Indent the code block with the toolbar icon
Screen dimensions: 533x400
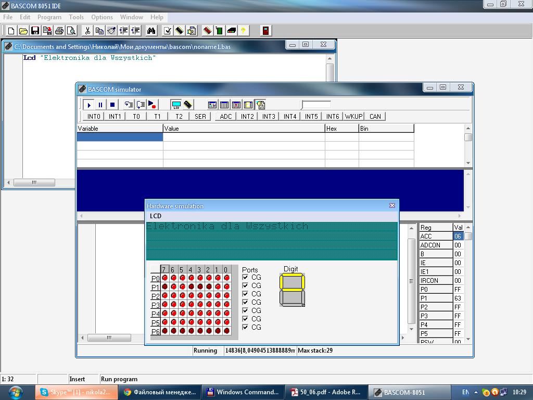(x=123, y=31)
